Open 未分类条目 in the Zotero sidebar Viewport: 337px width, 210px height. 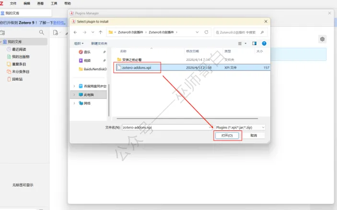(21, 71)
